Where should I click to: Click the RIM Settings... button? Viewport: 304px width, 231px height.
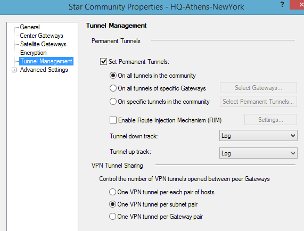(270, 120)
